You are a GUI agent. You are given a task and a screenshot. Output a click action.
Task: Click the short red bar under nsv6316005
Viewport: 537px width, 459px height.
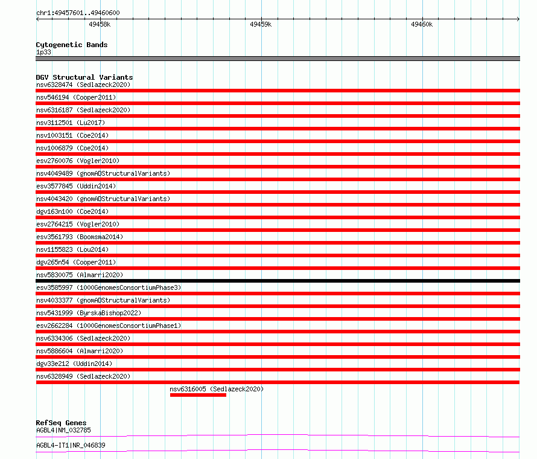tap(198, 395)
